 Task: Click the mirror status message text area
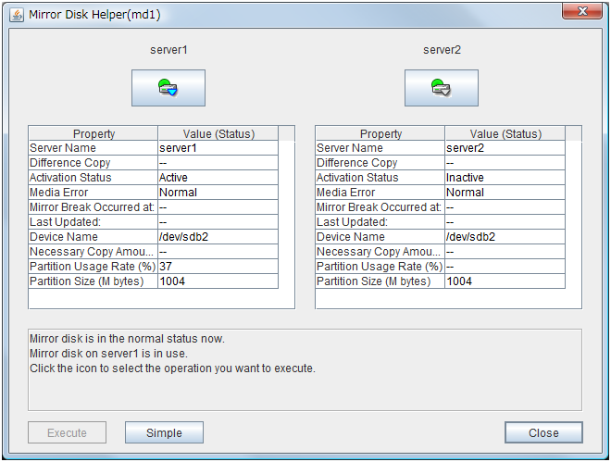pyautogui.click(x=305, y=368)
